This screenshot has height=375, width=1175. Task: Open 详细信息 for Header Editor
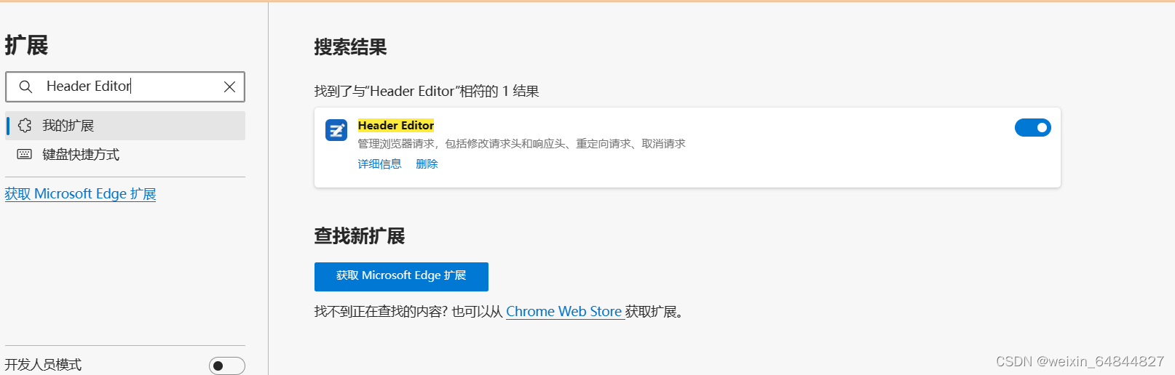(x=380, y=164)
